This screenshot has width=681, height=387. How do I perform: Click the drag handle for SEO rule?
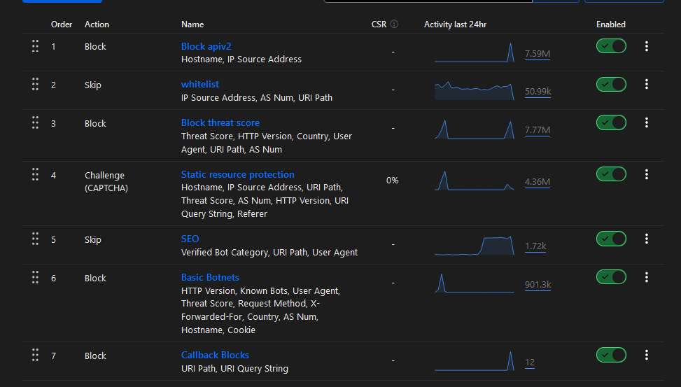pyautogui.click(x=35, y=239)
